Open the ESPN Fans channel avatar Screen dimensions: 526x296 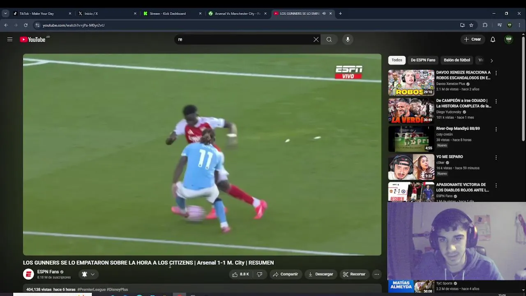pos(28,274)
